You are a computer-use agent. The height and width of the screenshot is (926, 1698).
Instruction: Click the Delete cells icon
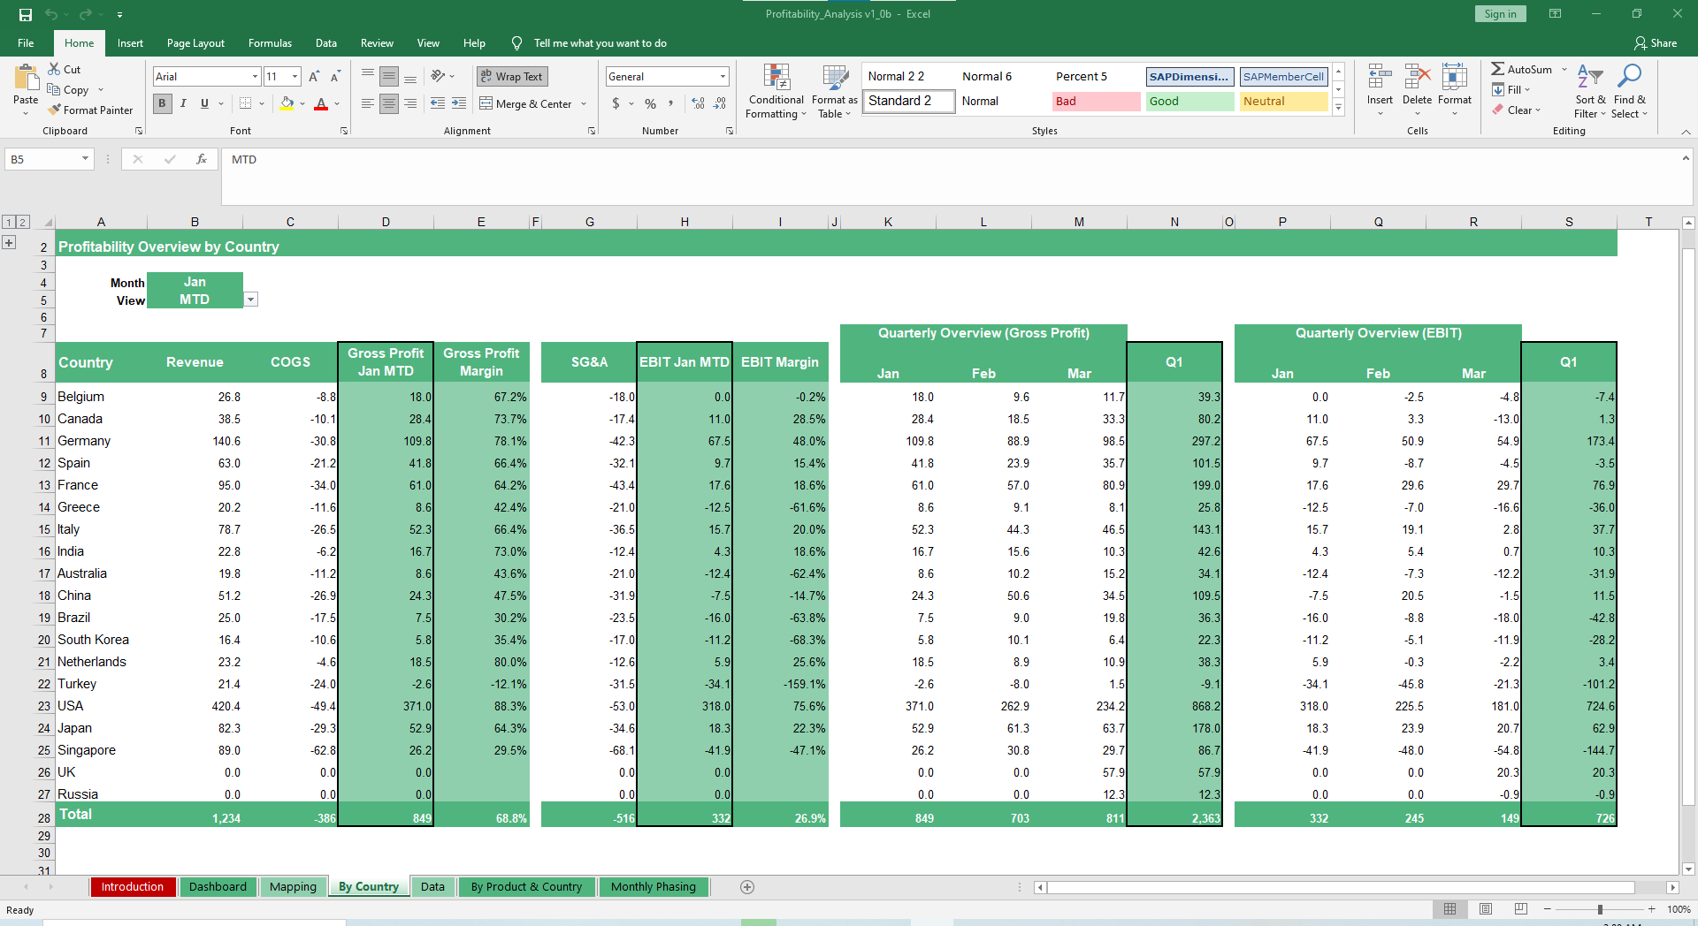[x=1417, y=78]
